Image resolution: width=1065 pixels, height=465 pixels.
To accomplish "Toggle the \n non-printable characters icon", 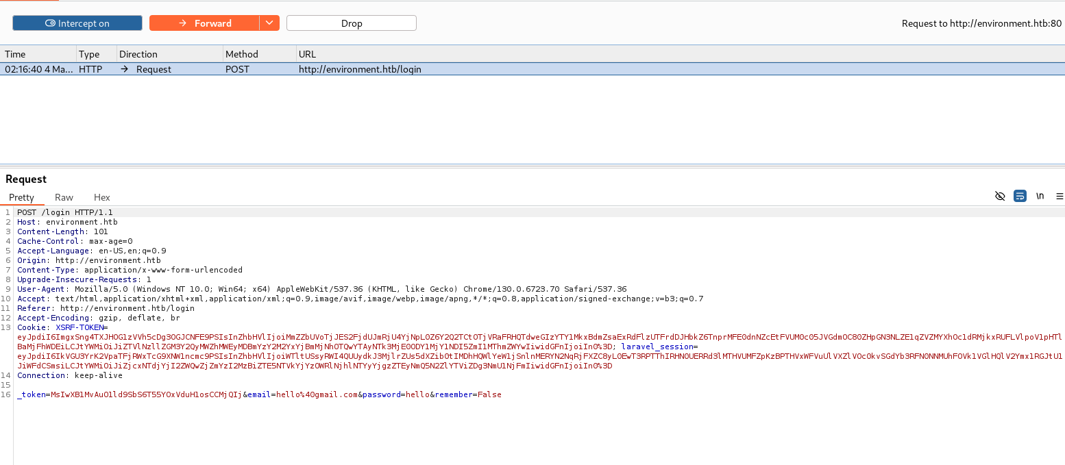I will (x=1040, y=196).
